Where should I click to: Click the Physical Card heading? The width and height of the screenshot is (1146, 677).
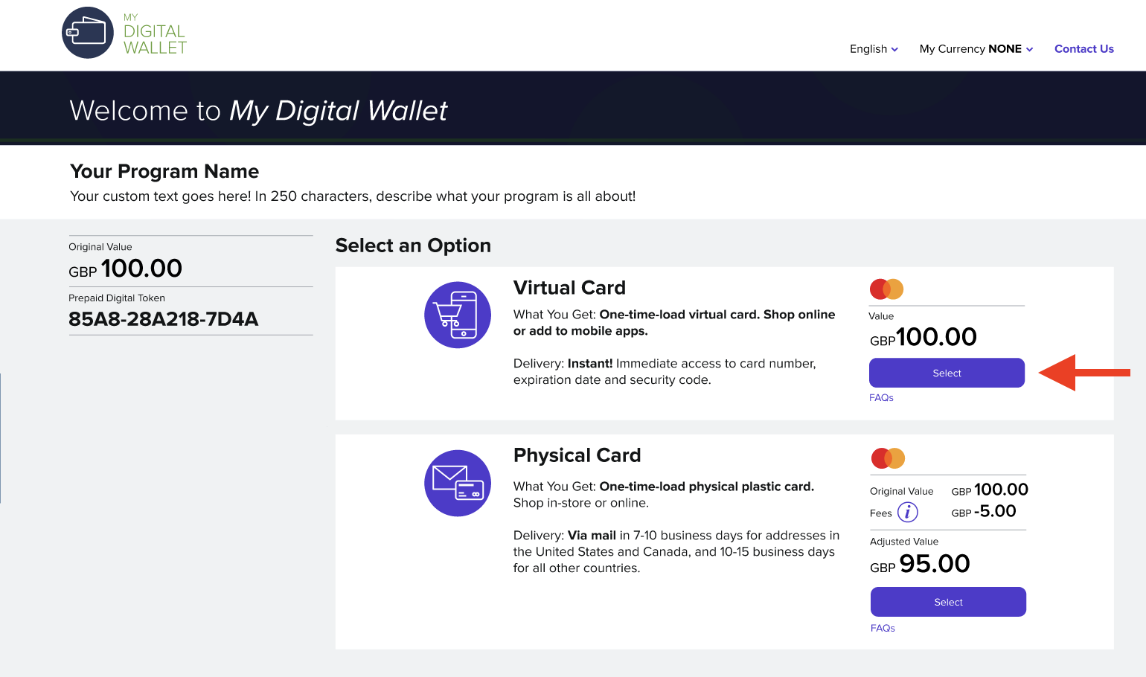pos(577,455)
